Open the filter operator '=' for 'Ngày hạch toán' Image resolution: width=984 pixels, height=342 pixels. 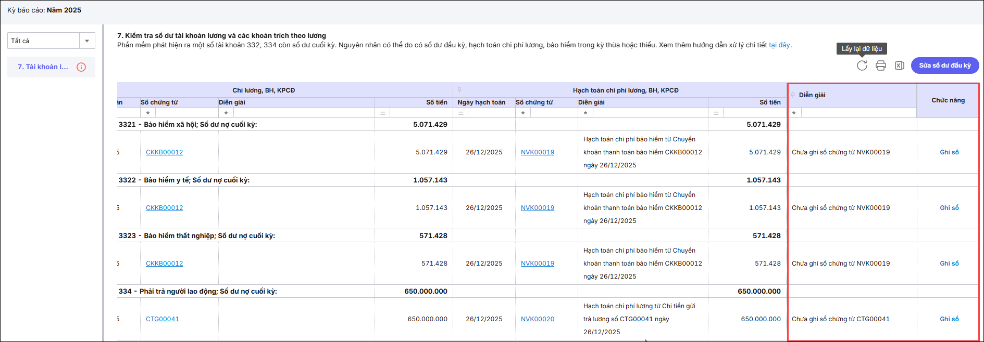[461, 113]
